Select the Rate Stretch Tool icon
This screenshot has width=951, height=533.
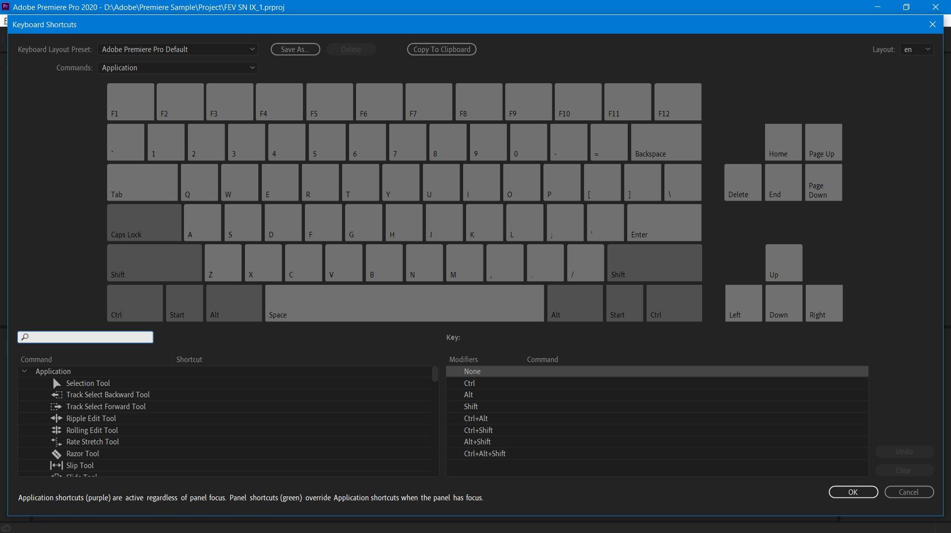point(56,442)
